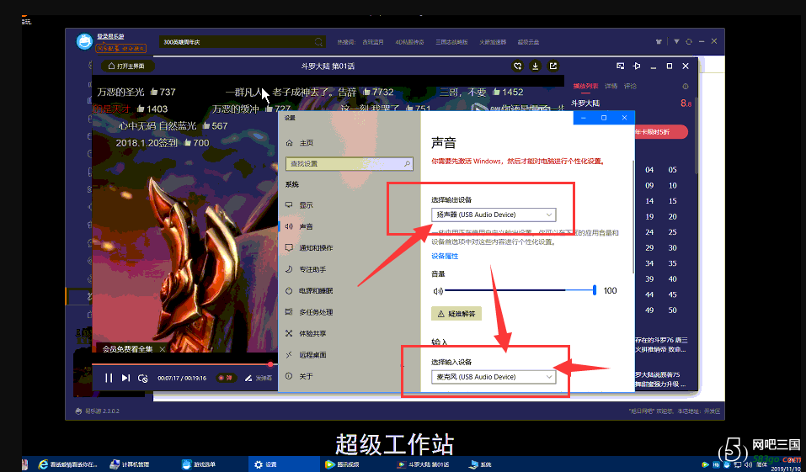This screenshot has height=472, width=806.
Task: Open the recommended item 斗罗大陆说原著75
Action: pyautogui.click(x=661, y=379)
